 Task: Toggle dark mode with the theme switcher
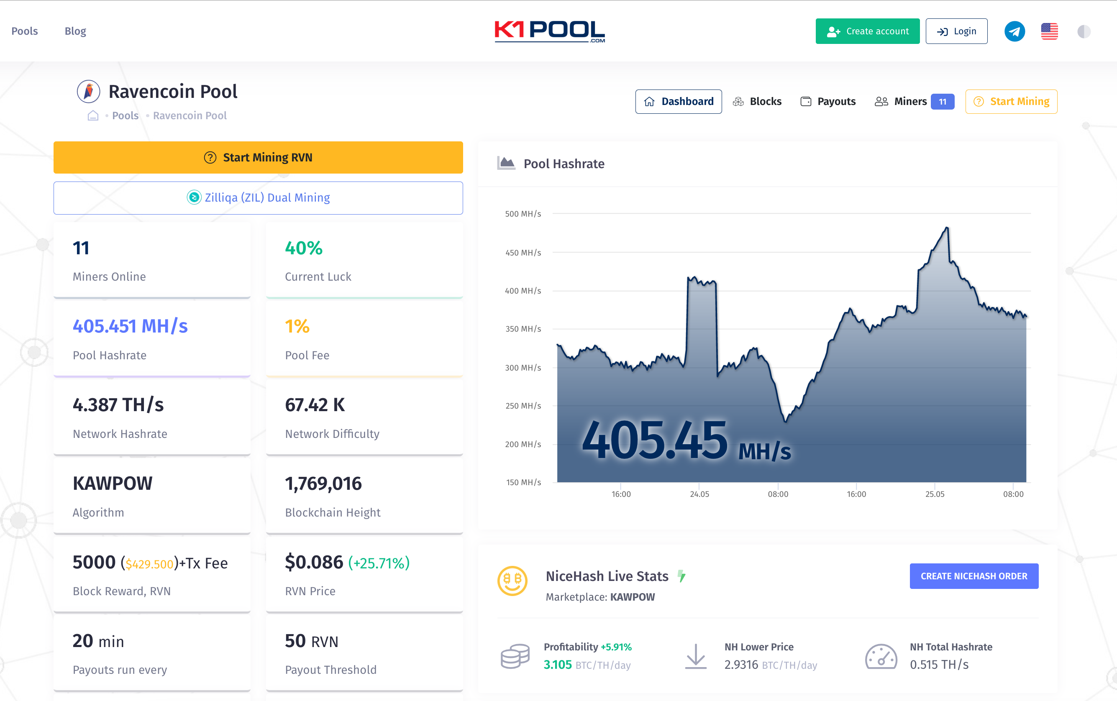tap(1083, 31)
